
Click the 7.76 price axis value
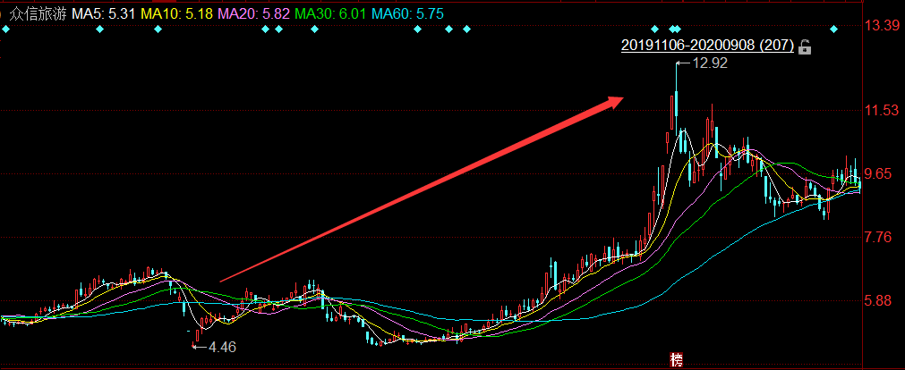click(880, 237)
